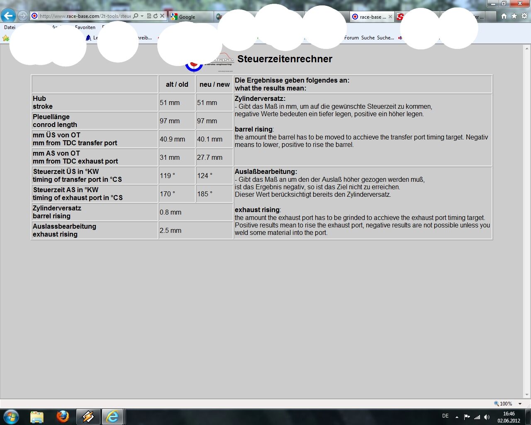Open Favorites with the star icon
Screen dimensions: 531x425
pos(514,16)
